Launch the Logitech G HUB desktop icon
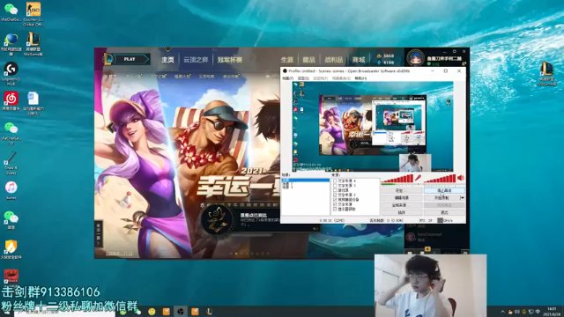This screenshot has width=564, height=317. click(11, 74)
